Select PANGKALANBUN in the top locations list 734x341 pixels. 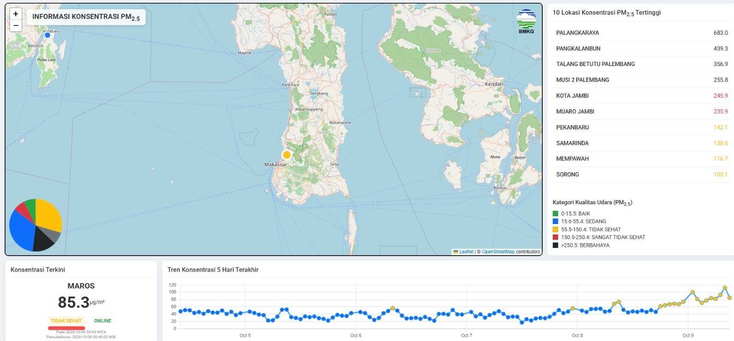coord(642,49)
